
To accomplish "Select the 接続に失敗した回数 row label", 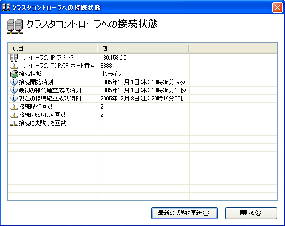I will 42,123.
